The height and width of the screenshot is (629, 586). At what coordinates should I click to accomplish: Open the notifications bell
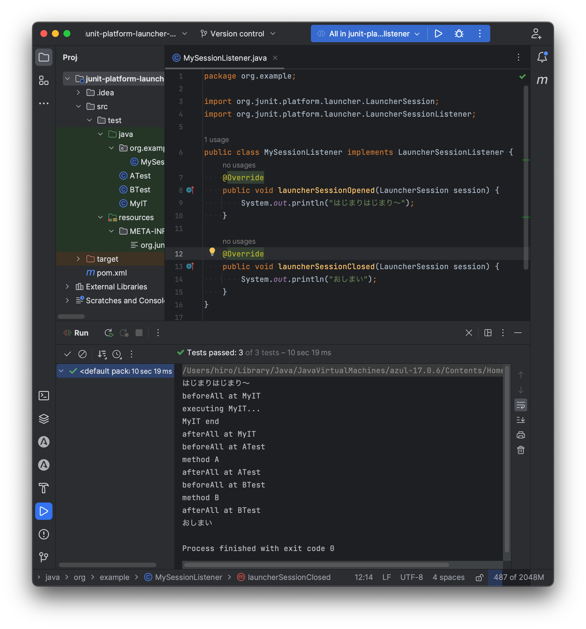pos(542,57)
